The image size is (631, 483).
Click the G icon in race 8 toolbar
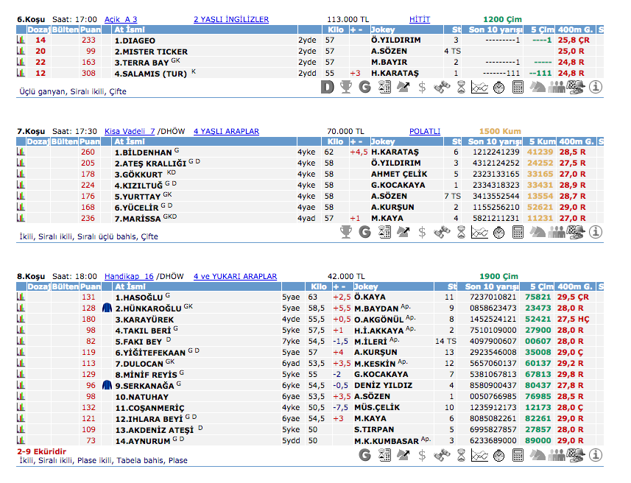pyautogui.click(x=364, y=456)
